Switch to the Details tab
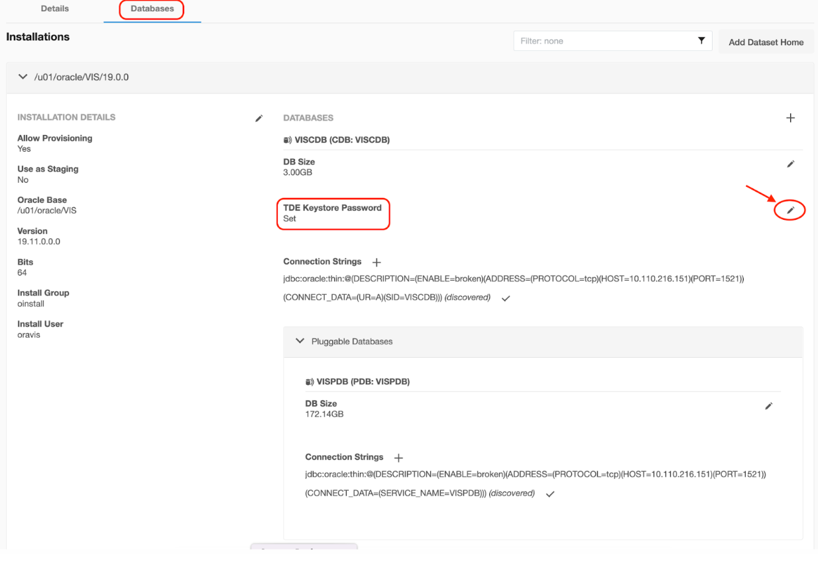Viewport: 818px width, 567px height. [54, 9]
